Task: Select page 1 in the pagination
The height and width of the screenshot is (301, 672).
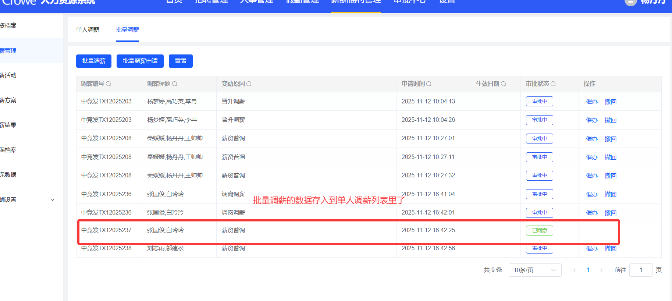Action: coord(588,270)
